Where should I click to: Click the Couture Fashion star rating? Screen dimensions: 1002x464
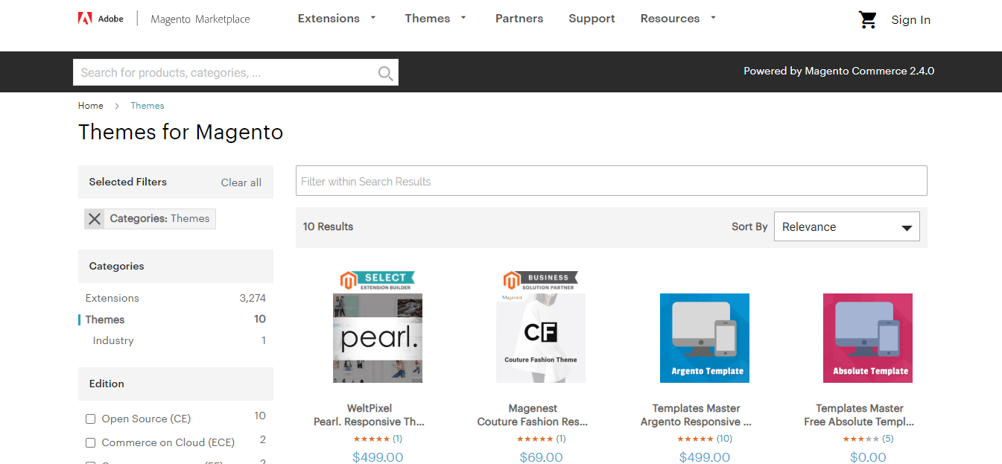[535, 439]
